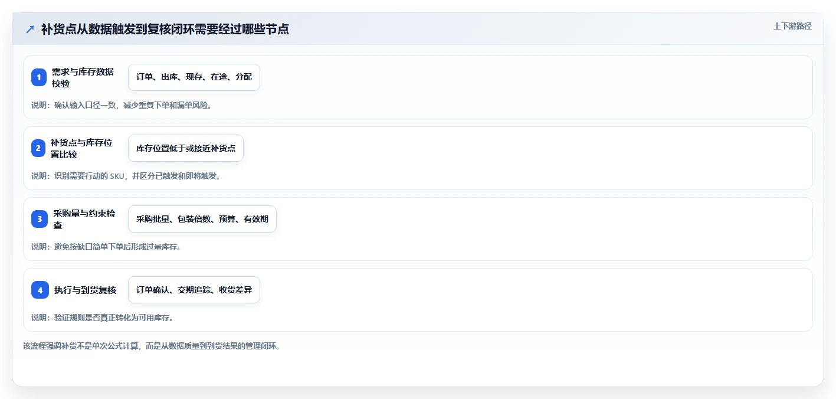Viewport: 836px width, 399px height.
Task: Select the 库存位置低于或接近补货点 chip
Action: click(x=186, y=148)
